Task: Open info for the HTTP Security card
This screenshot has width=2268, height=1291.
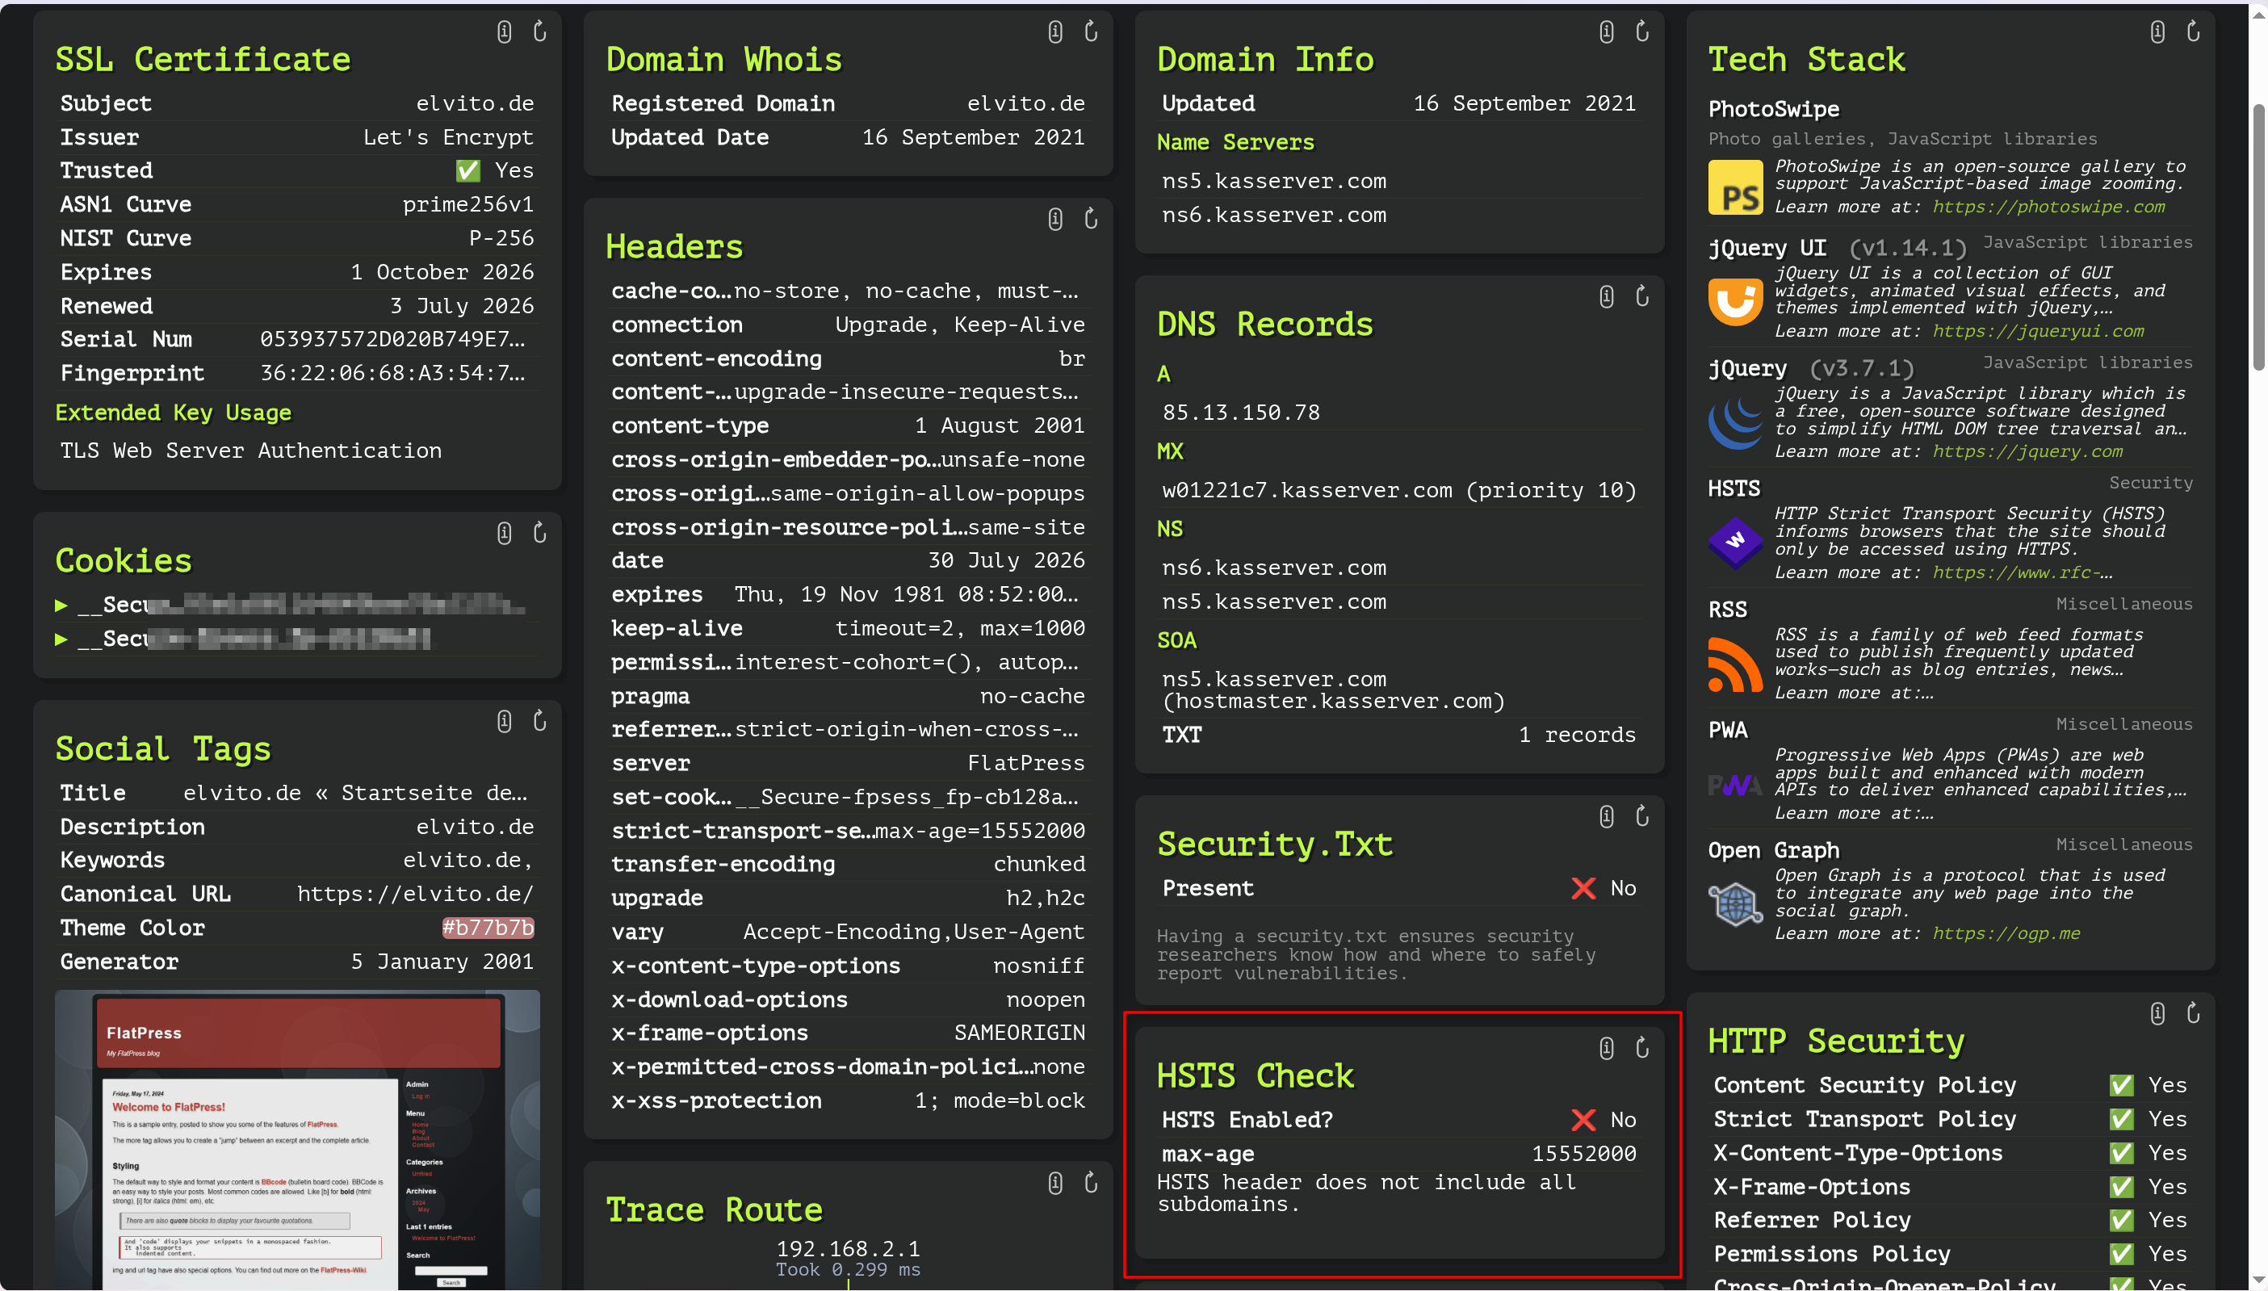Action: [x=2157, y=1013]
